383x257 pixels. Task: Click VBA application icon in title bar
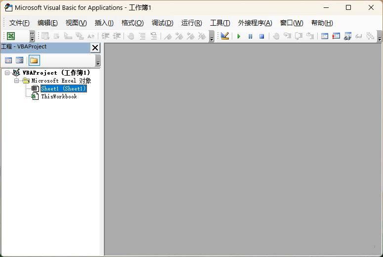pos(8,7)
